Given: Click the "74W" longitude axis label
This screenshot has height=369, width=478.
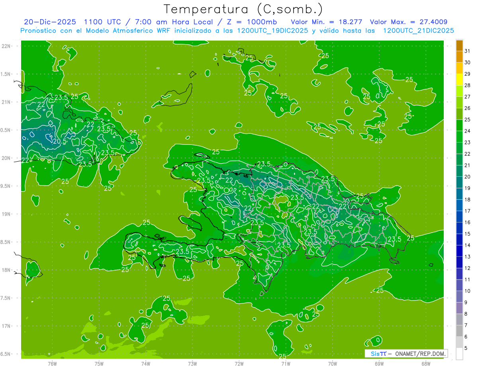Looking at the screenshot, I should pos(146,363).
